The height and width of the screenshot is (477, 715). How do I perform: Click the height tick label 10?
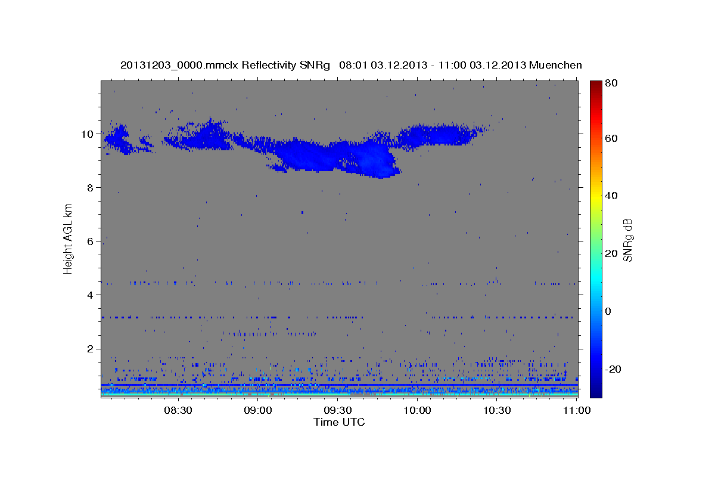coord(88,134)
